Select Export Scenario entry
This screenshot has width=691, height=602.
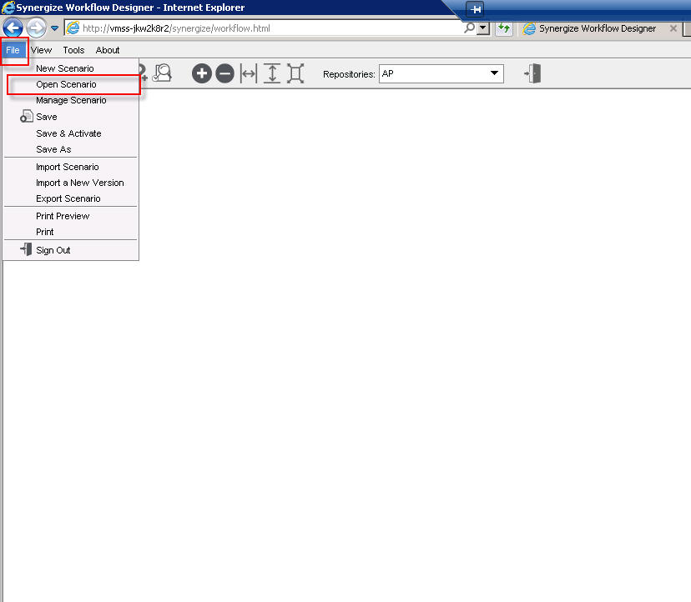click(70, 198)
